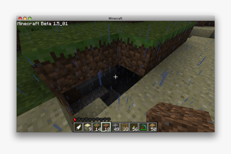Select the wooden planks stack of 50
231x154 pixels.
tap(153, 127)
